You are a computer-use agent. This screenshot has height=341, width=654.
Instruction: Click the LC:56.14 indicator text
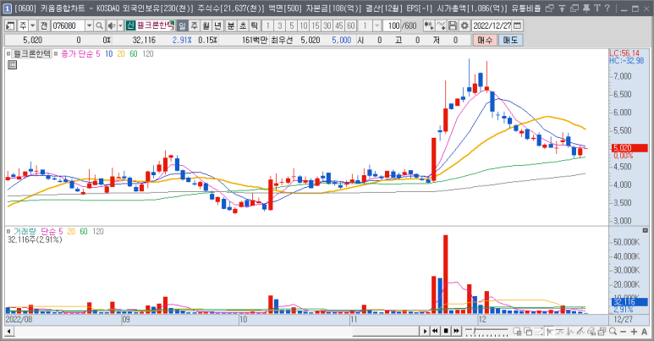[624, 53]
